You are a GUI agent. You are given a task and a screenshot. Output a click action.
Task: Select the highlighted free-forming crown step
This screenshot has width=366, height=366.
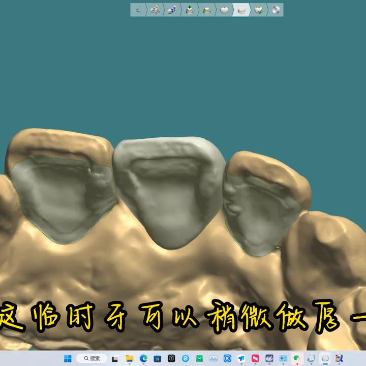point(241,10)
